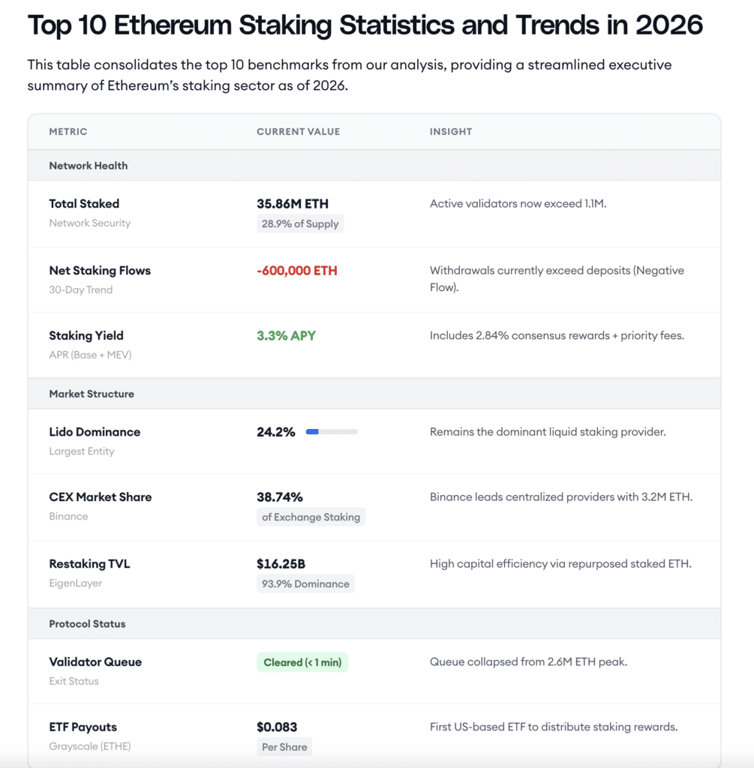Click the Market Structure section header
The width and height of the screenshot is (754, 768).
[x=92, y=394]
